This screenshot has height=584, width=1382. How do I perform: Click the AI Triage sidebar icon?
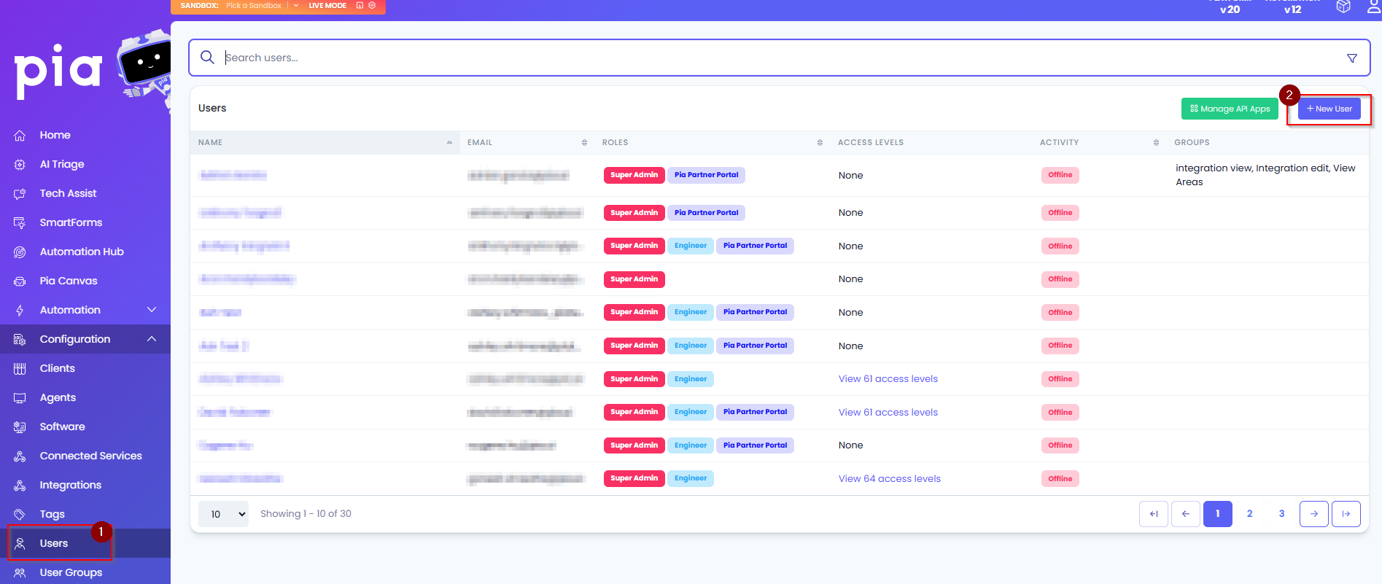(20, 165)
